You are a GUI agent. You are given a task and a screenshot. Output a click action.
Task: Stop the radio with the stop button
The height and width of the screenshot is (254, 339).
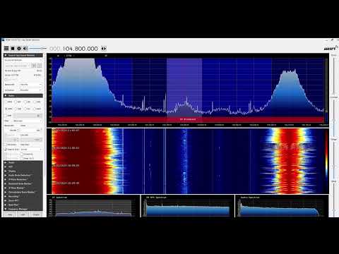point(13,49)
